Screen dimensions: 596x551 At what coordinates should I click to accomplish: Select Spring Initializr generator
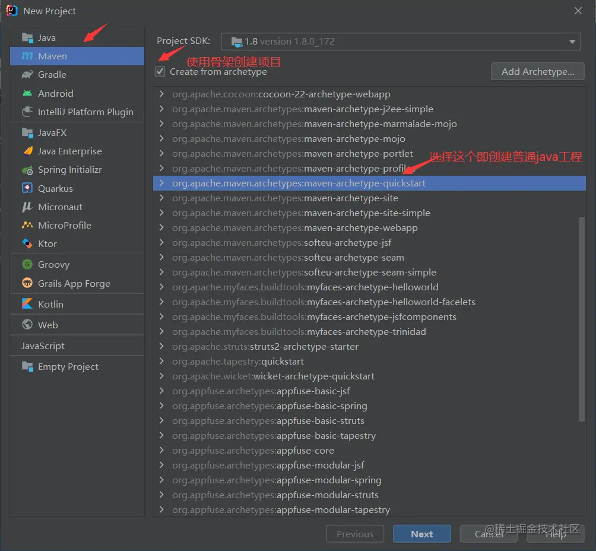click(77, 170)
